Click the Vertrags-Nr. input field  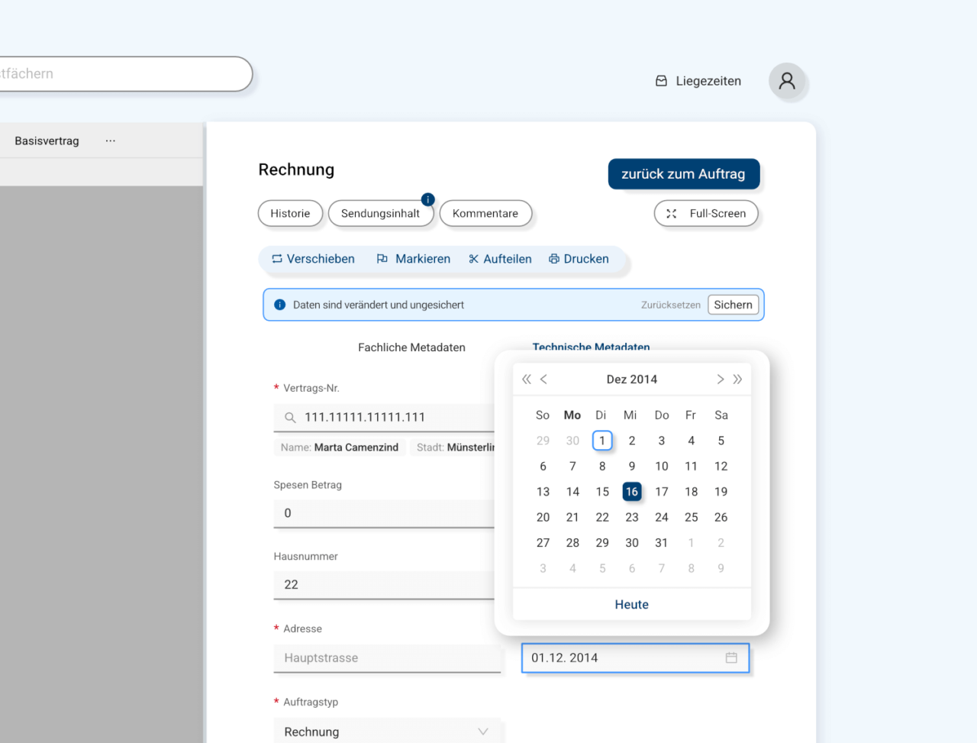click(x=384, y=418)
